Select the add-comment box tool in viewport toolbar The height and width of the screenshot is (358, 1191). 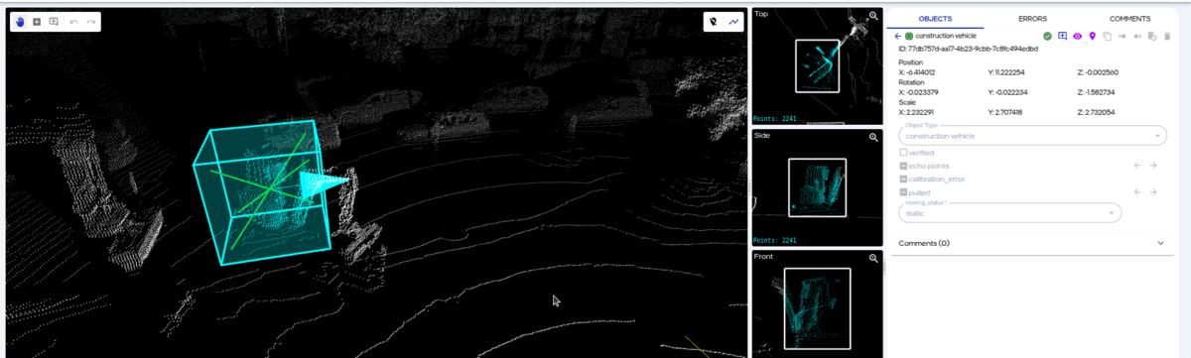pyautogui.click(x=54, y=21)
